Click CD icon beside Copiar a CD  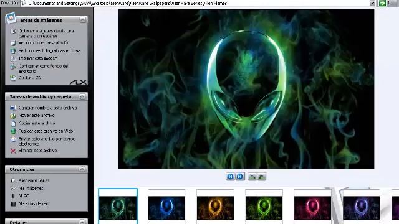(x=13, y=78)
